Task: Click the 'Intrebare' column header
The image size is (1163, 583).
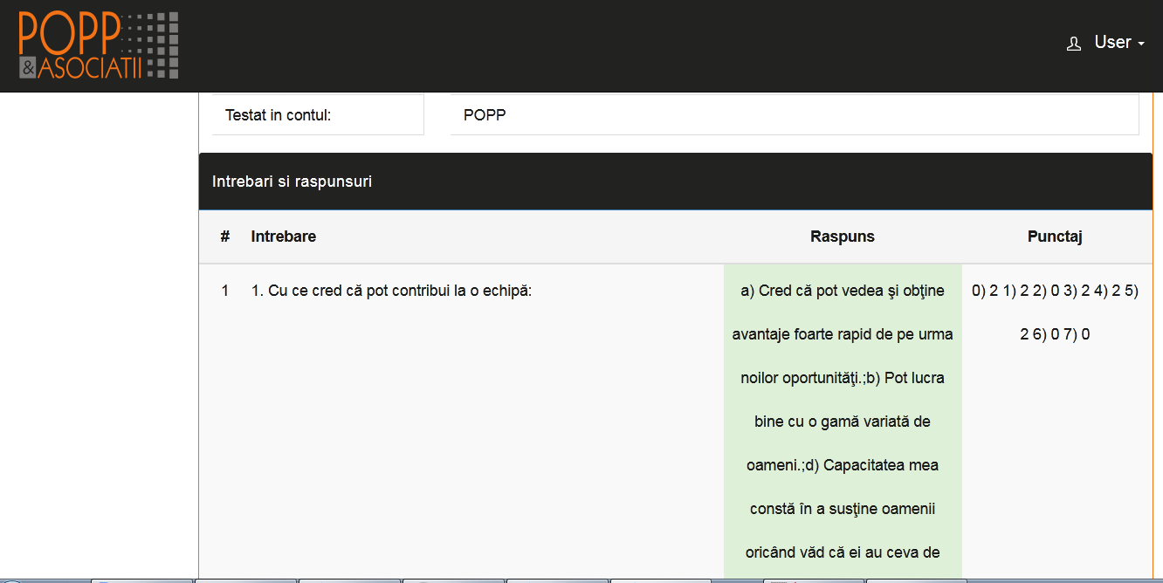Action: pyautogui.click(x=283, y=237)
